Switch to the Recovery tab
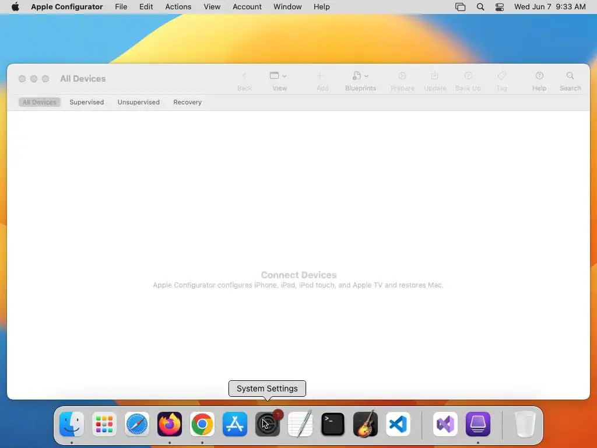 (x=187, y=102)
